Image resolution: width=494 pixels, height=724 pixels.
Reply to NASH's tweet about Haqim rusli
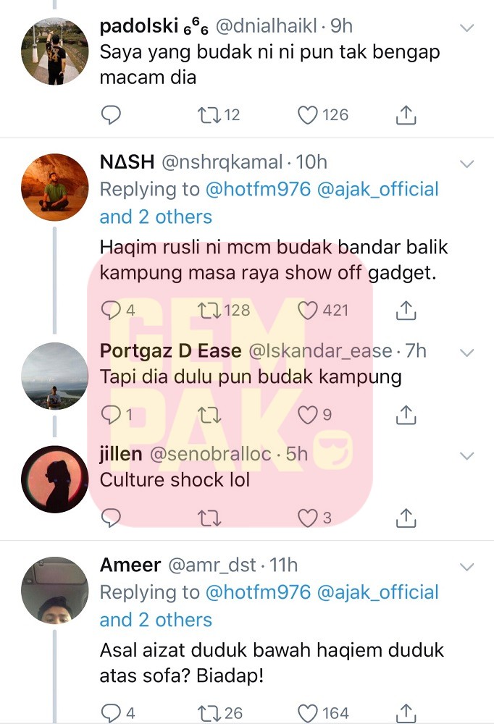111,311
